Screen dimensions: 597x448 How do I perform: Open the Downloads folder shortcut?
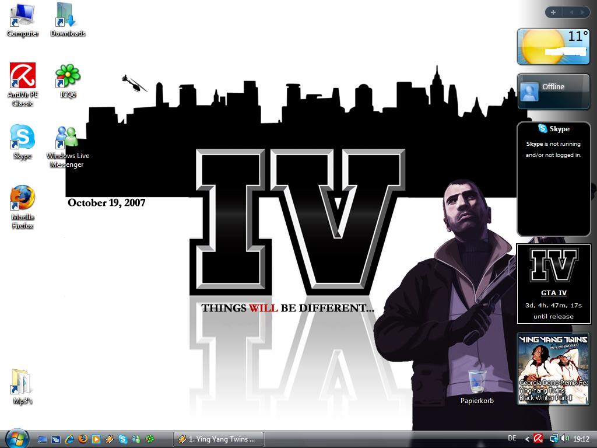point(68,20)
